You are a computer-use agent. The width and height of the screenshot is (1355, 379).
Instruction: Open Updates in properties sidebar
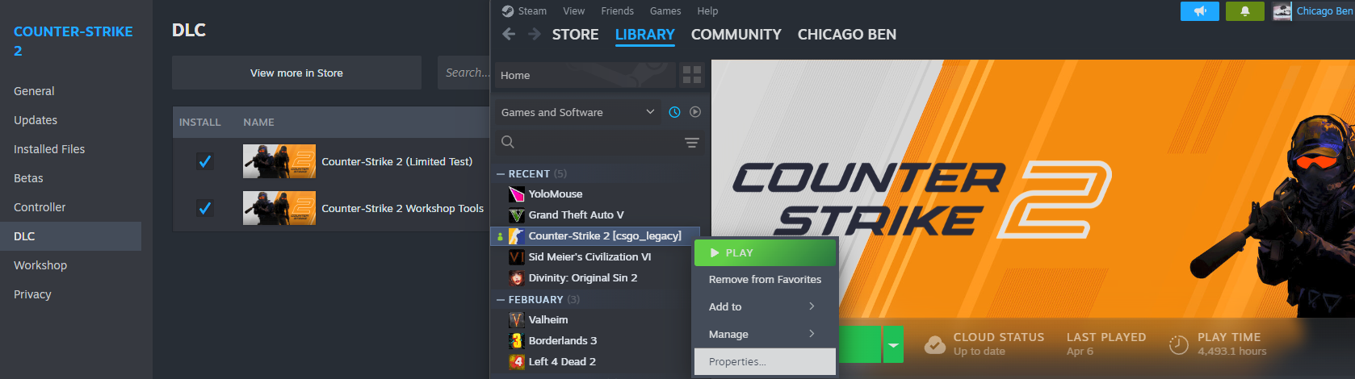point(70,120)
